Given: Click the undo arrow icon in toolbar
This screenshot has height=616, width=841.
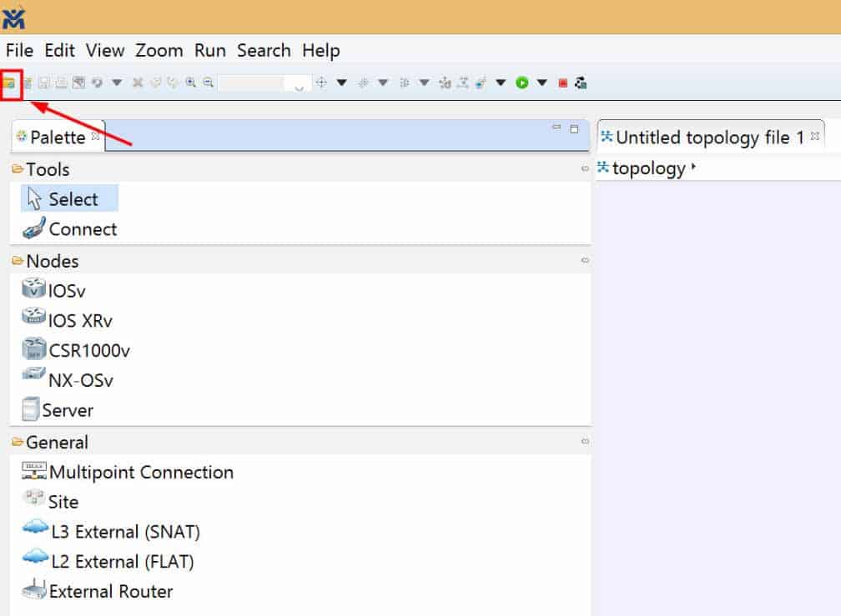Looking at the screenshot, I should tap(97, 83).
